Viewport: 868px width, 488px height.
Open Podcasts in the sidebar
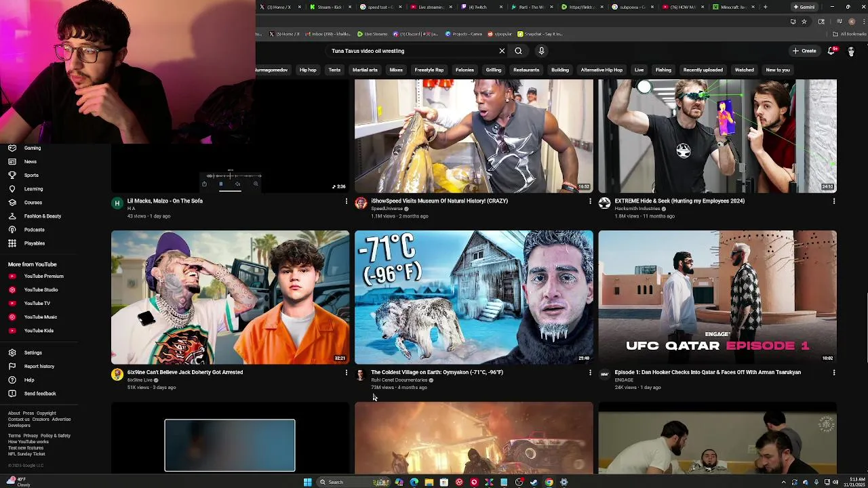click(x=34, y=229)
